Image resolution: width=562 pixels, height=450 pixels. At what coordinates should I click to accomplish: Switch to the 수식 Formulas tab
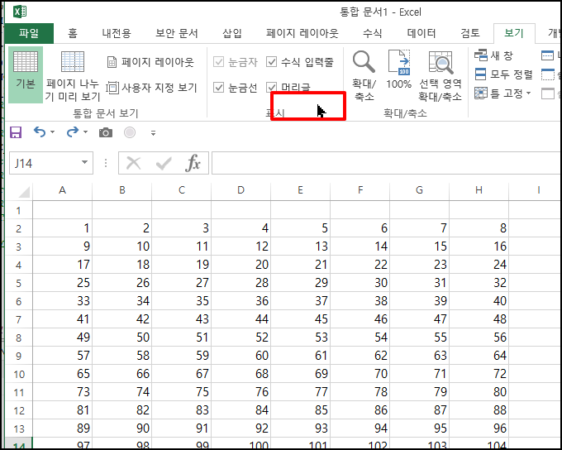coord(372,33)
